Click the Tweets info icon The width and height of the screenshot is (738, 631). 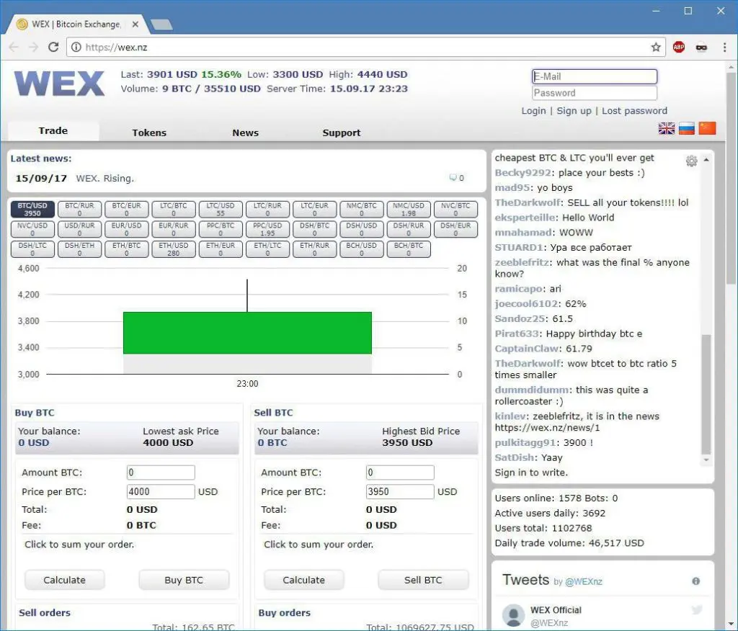point(695,581)
